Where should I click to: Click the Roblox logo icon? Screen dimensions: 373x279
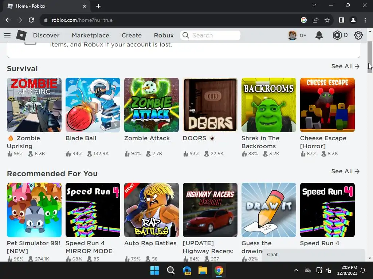[x=21, y=35]
